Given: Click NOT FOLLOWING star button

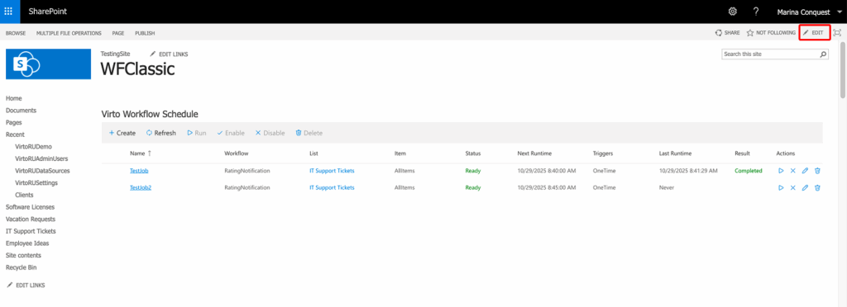Looking at the screenshot, I should (771, 33).
